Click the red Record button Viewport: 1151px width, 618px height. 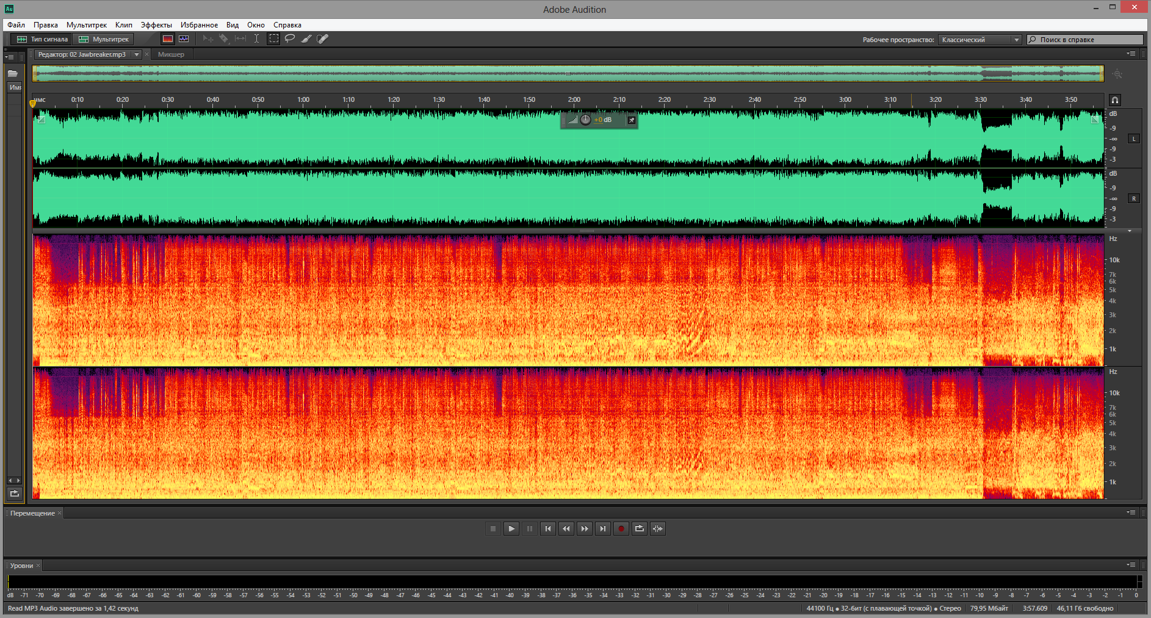point(621,529)
